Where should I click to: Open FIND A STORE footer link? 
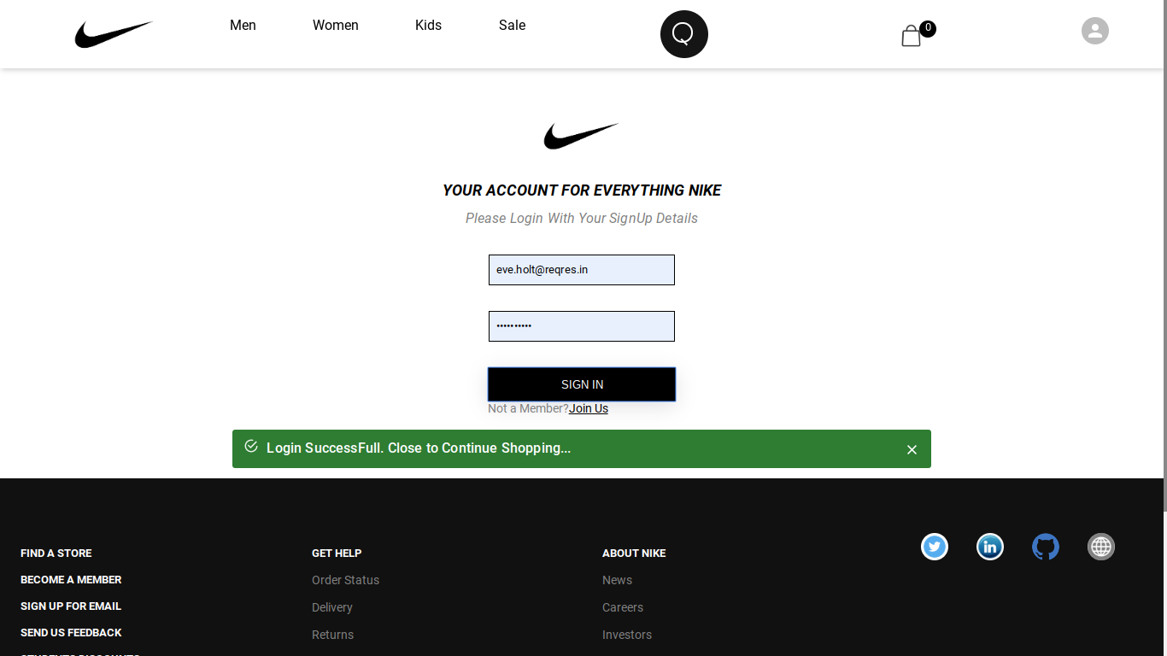tap(56, 553)
